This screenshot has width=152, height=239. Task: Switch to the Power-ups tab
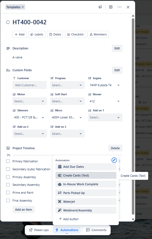click(x=39, y=230)
